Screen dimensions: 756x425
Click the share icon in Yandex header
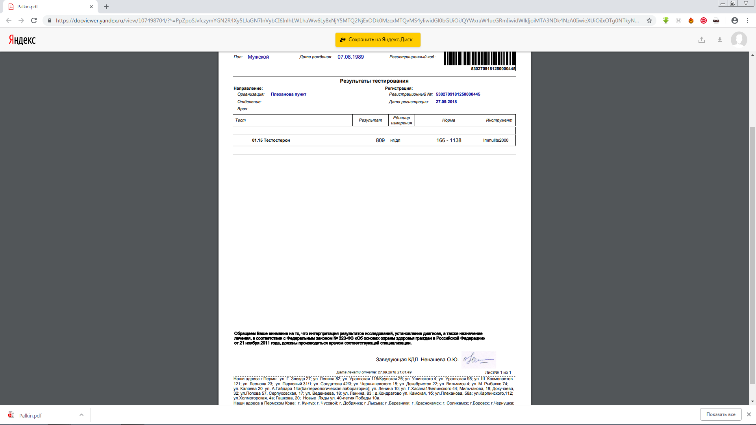702,40
